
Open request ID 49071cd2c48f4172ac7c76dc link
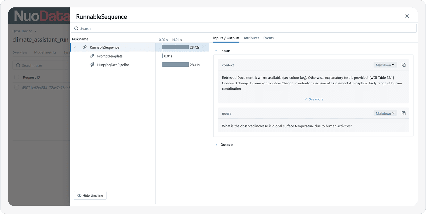click(x=46, y=88)
